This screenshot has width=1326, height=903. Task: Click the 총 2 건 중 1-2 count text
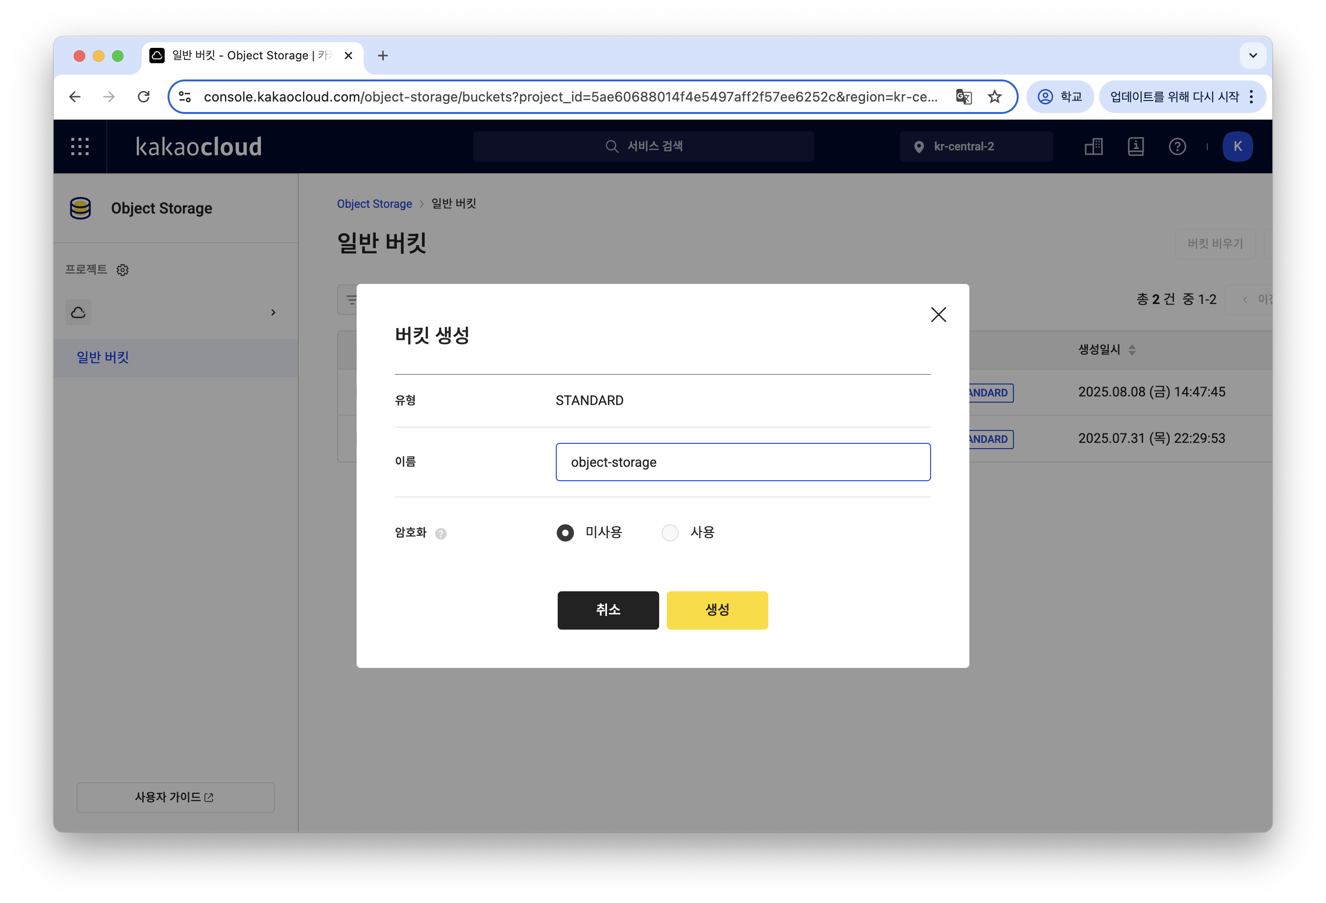pyautogui.click(x=1176, y=300)
